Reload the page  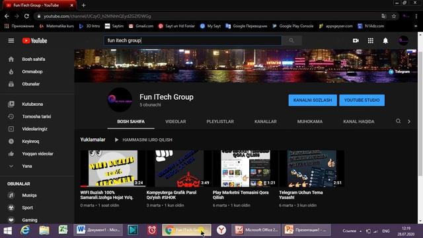click(26, 16)
